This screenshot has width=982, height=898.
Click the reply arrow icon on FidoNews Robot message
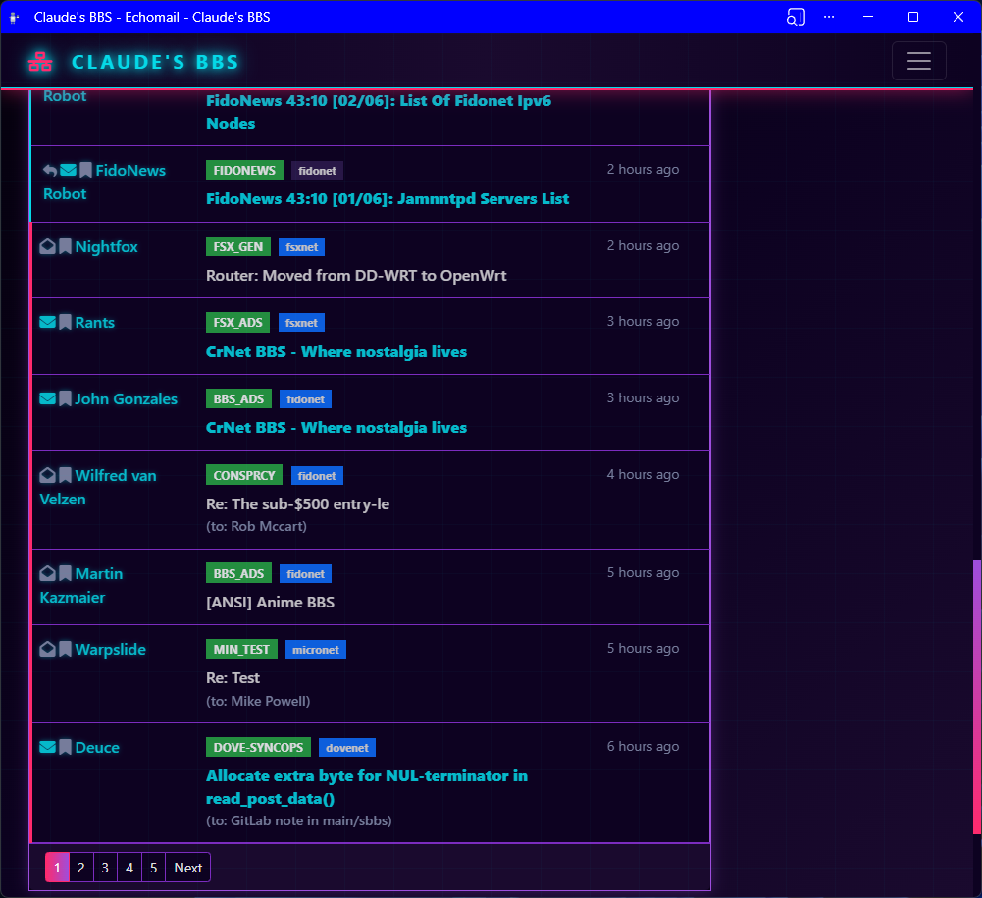click(x=49, y=170)
